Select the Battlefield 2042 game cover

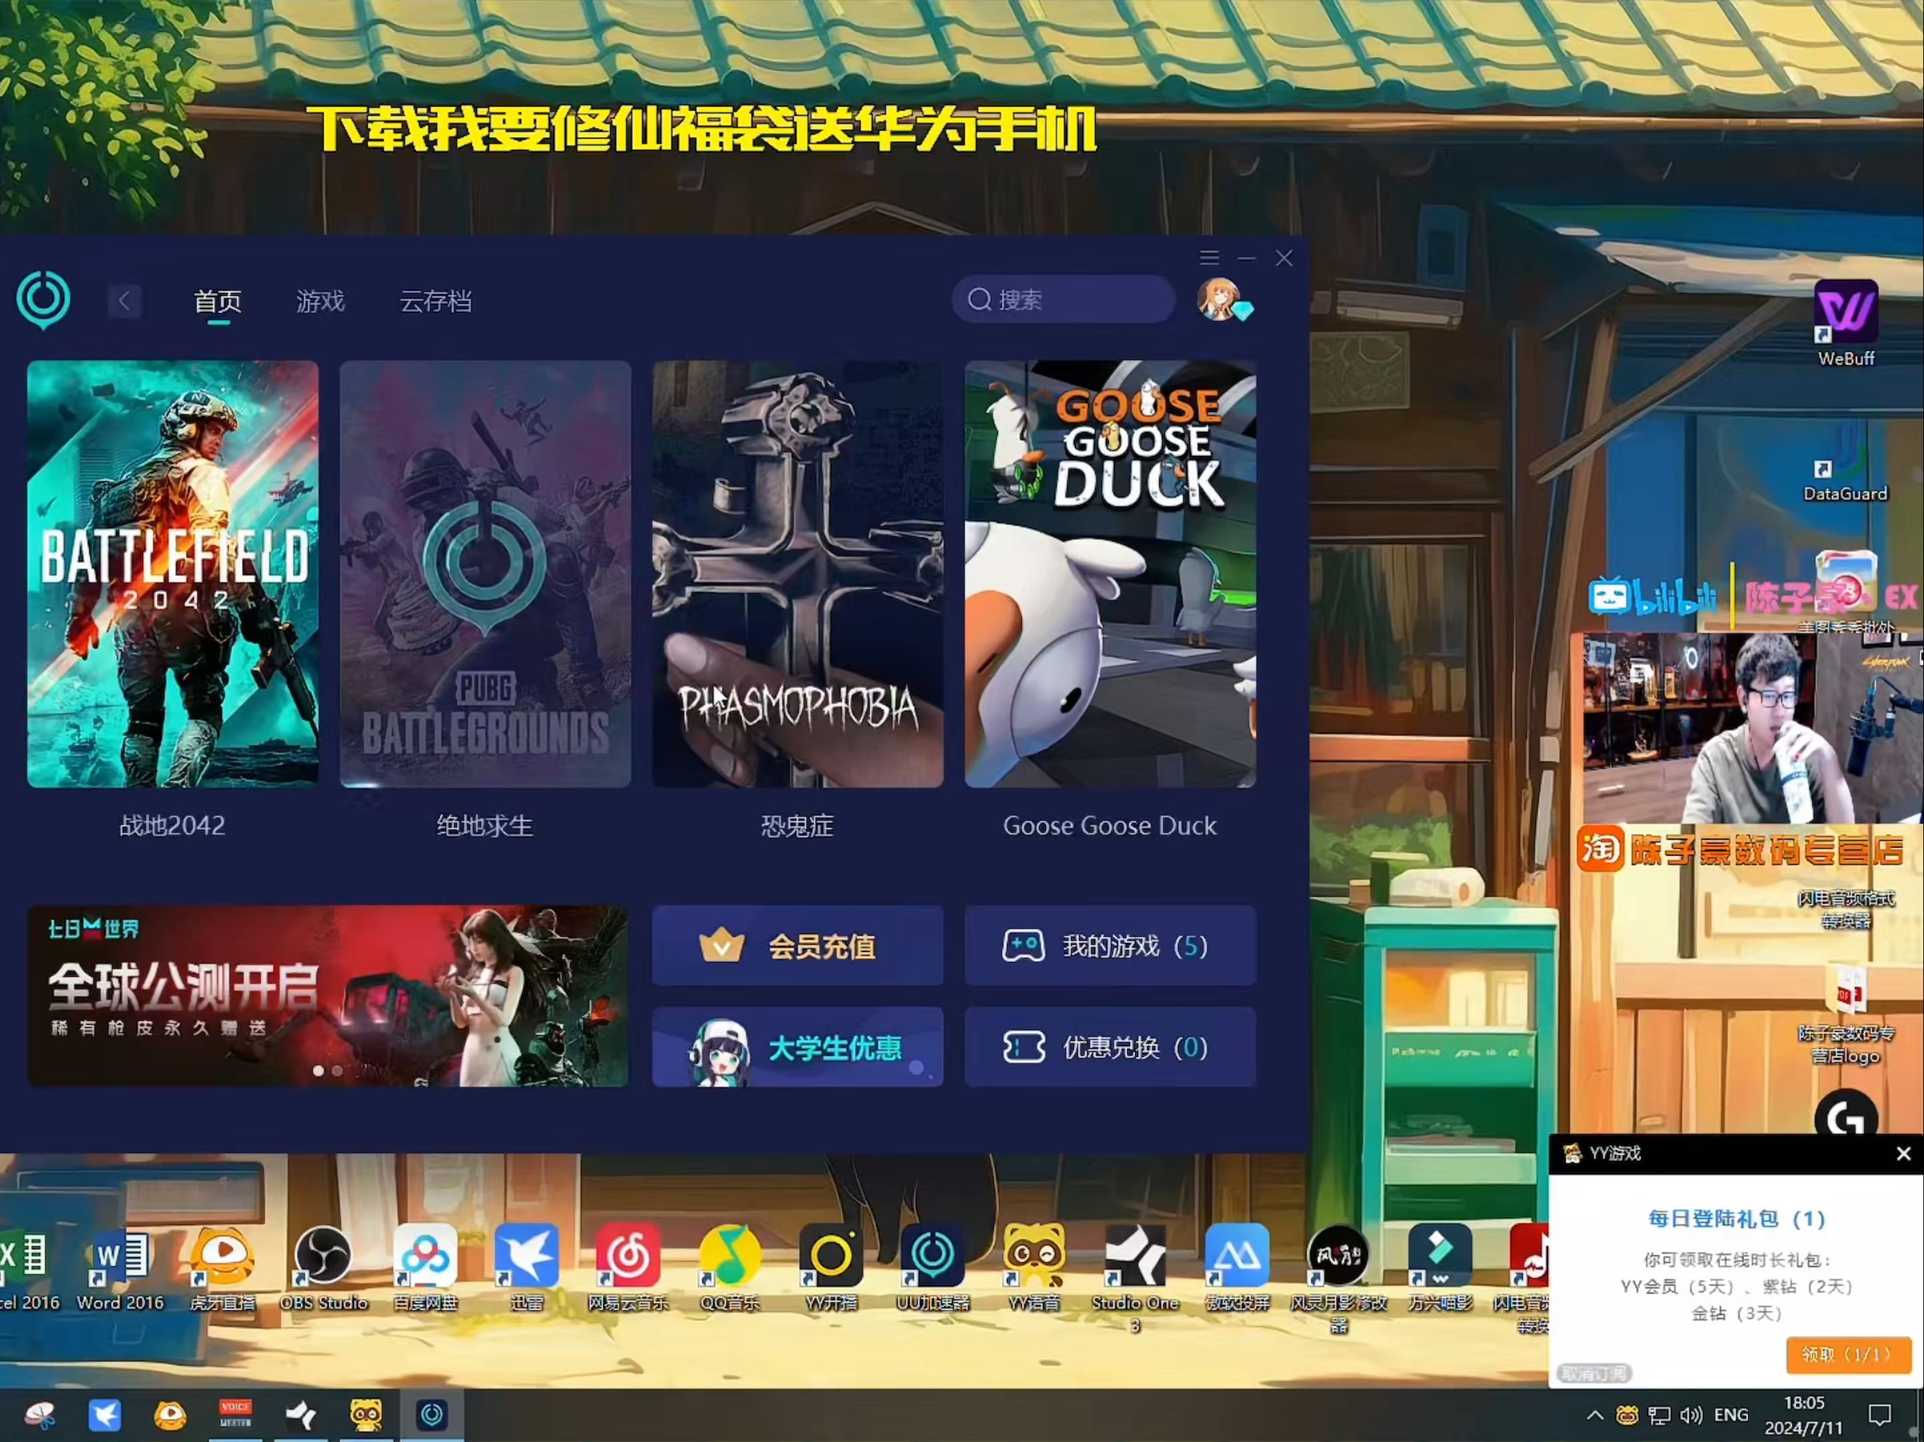(172, 574)
